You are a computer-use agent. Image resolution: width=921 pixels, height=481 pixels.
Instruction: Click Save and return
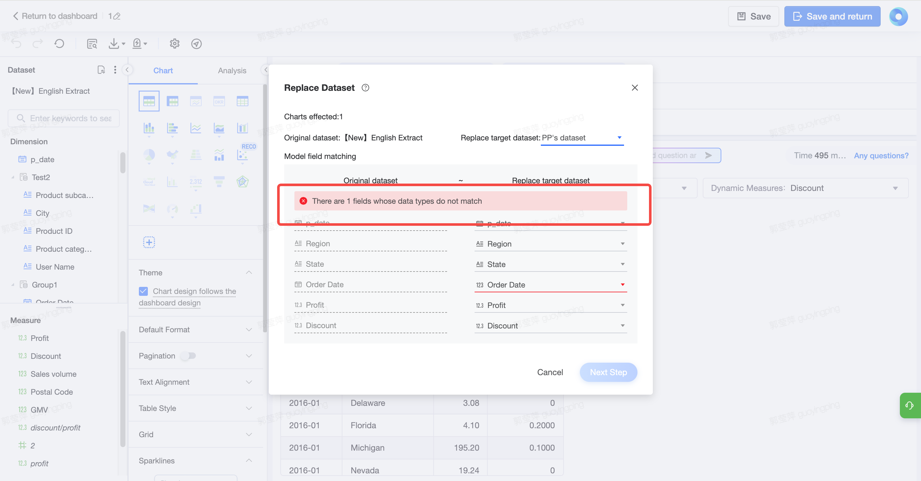[x=832, y=16]
